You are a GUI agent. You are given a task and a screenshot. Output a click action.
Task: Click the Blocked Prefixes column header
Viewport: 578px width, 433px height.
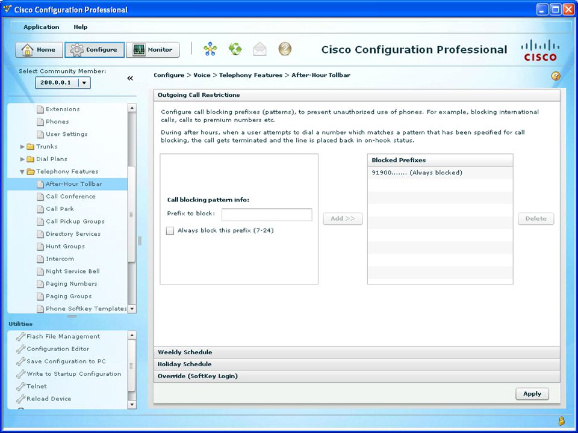[440, 160]
